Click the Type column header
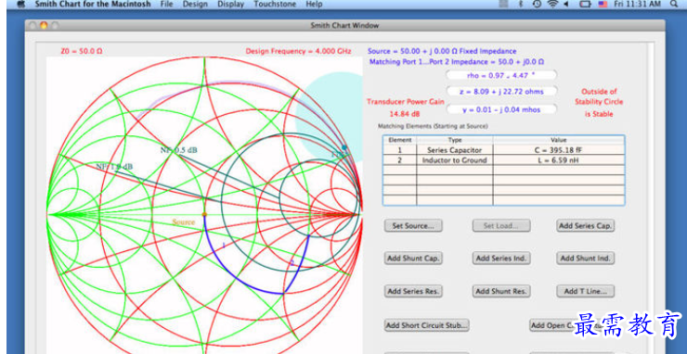The image size is (687, 354). tap(455, 140)
